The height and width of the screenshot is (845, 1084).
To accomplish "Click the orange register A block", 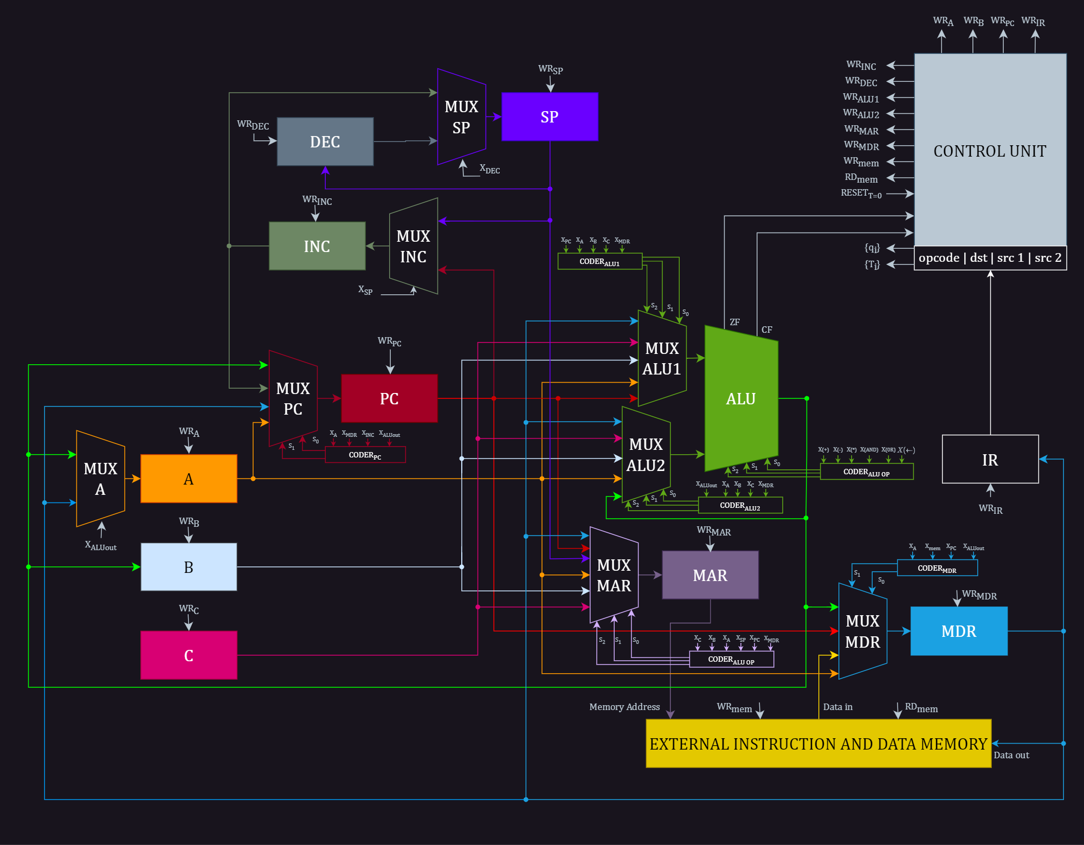I will (x=189, y=479).
